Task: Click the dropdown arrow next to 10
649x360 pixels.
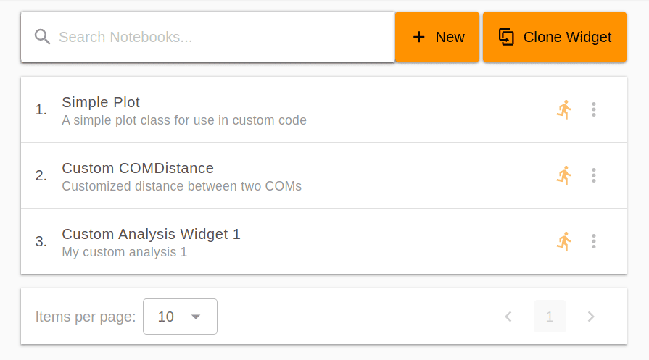Action: pyautogui.click(x=196, y=317)
